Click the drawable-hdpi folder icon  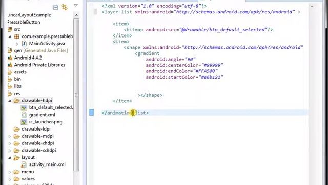point(17,101)
